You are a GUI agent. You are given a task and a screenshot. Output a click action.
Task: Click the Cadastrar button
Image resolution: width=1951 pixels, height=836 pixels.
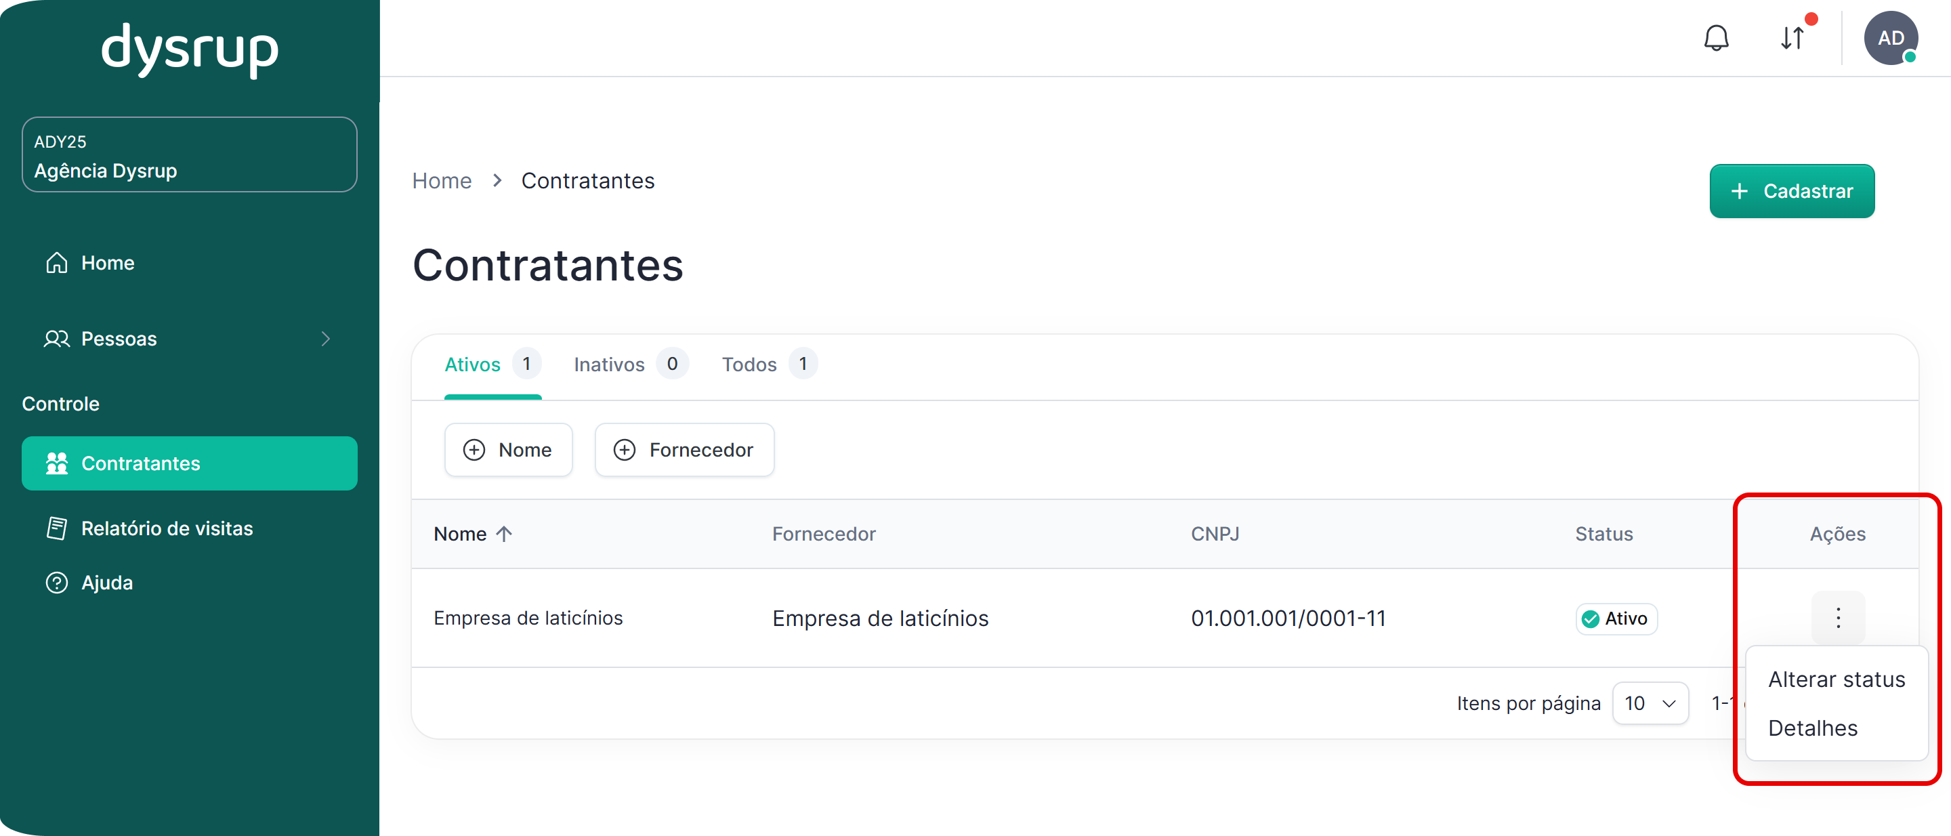pos(1791,191)
